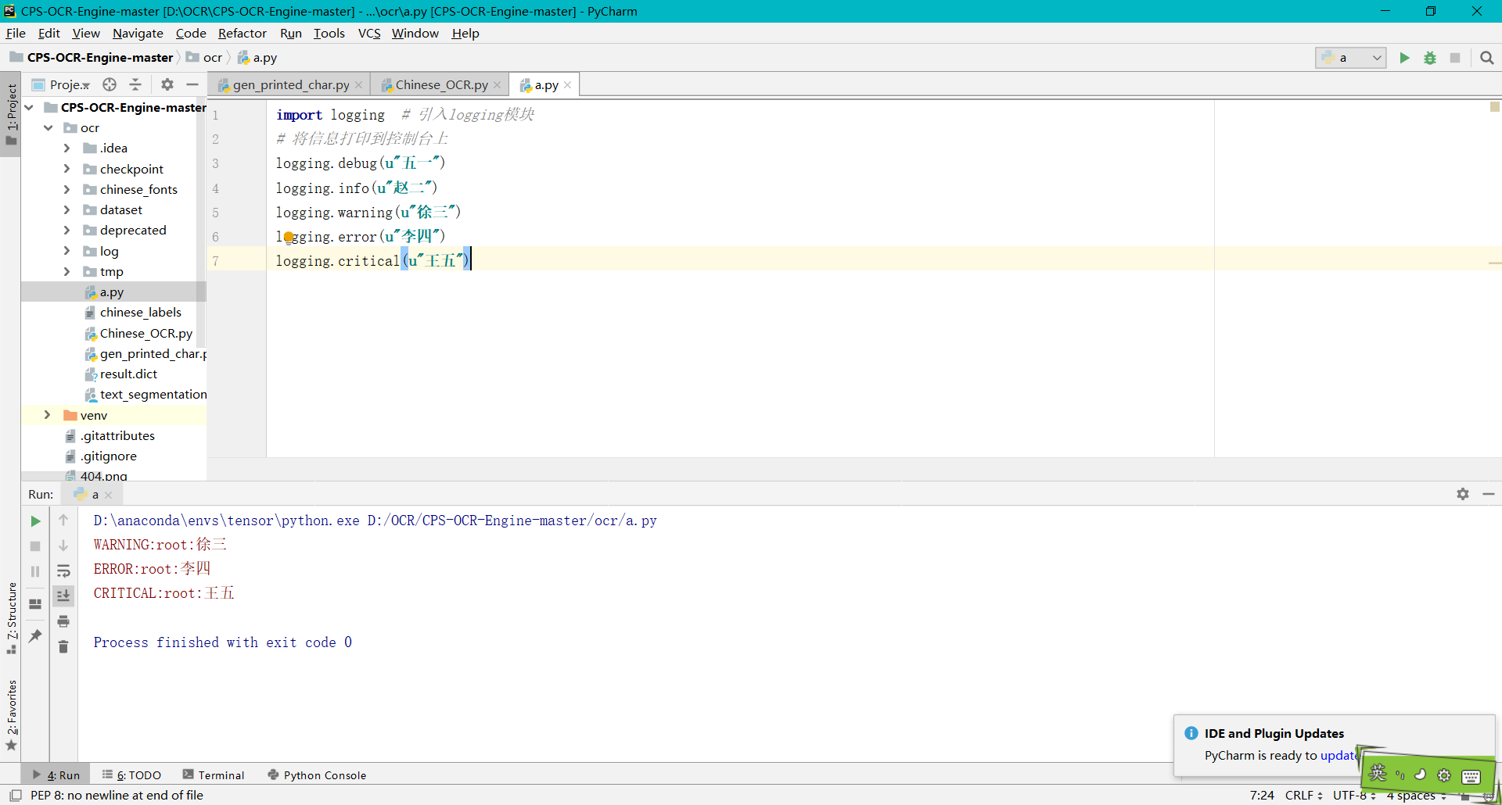Open Search Everywhere magnifier icon
Image resolution: width=1502 pixels, height=805 pixels.
tap(1486, 58)
